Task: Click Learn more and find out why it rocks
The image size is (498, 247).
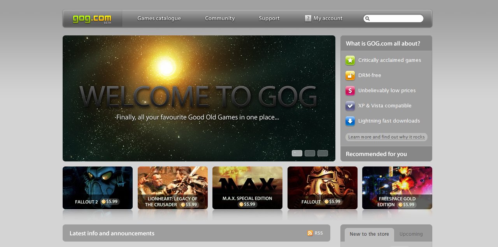Action: 386,137
